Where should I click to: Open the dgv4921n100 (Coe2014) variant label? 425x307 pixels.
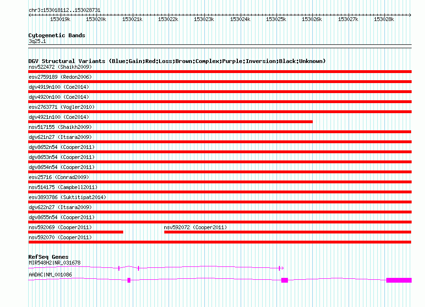click(59, 117)
